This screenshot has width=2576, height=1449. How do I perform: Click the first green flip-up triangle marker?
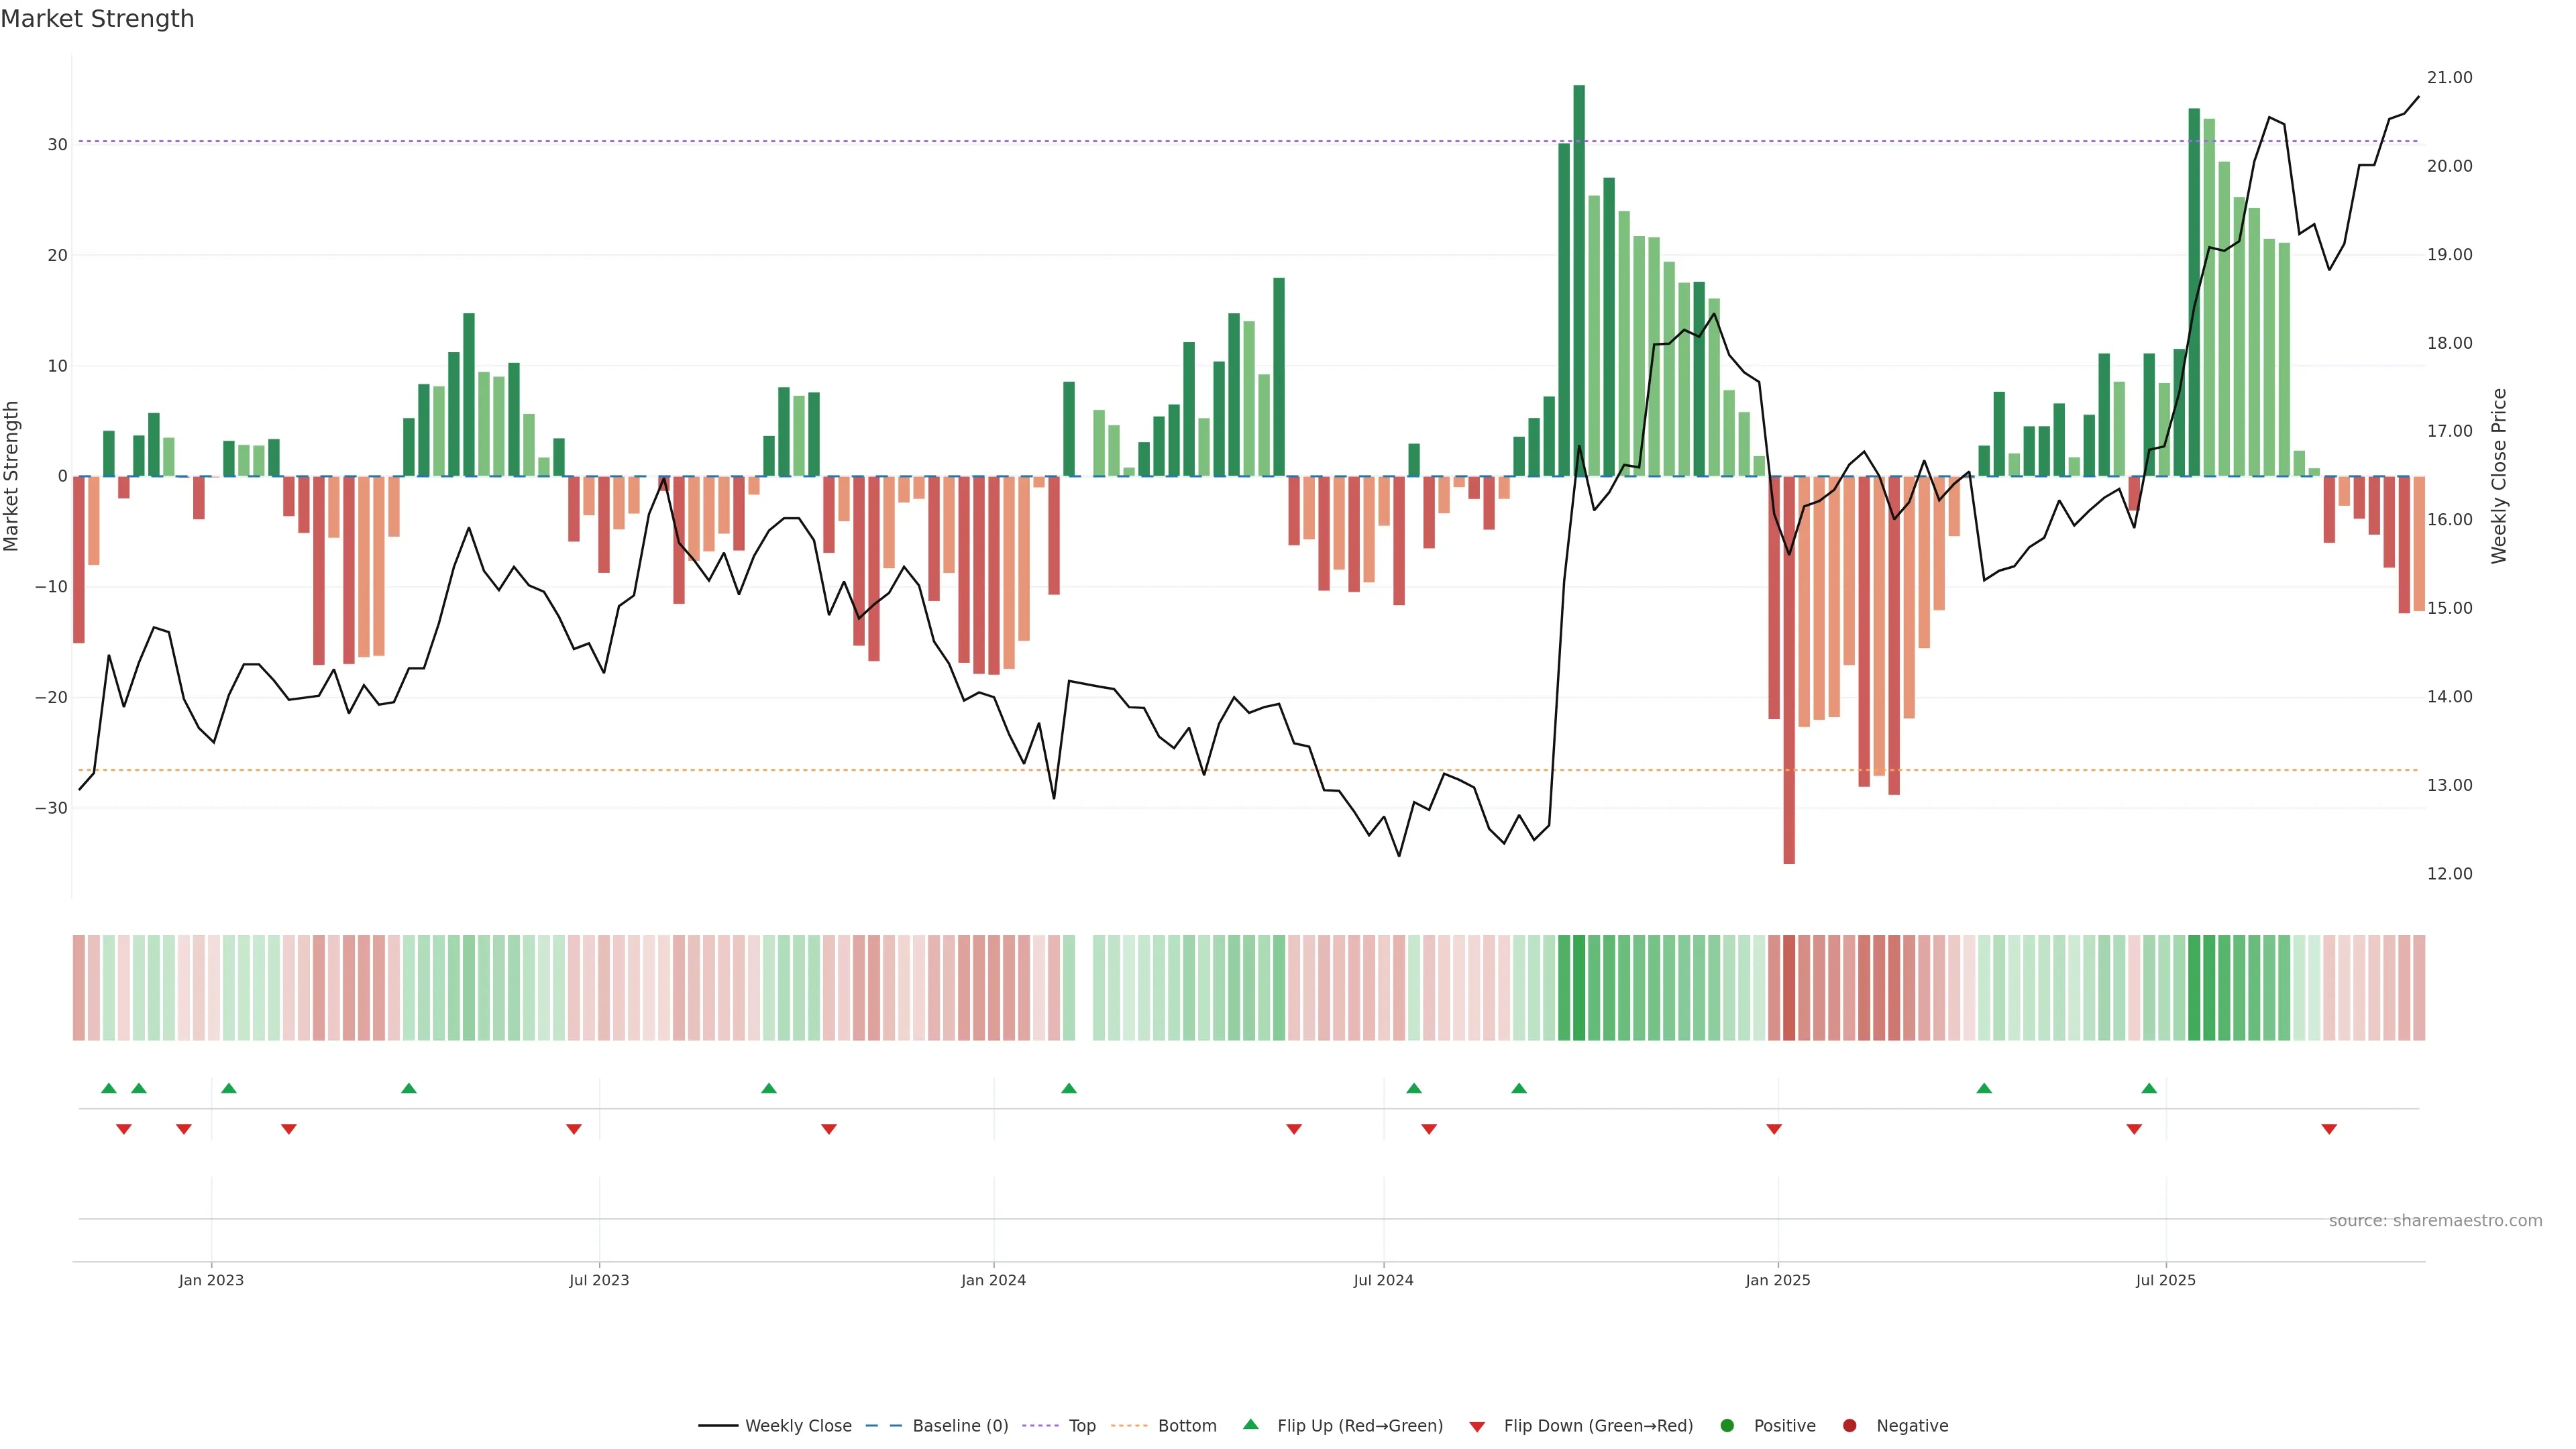(109, 1088)
